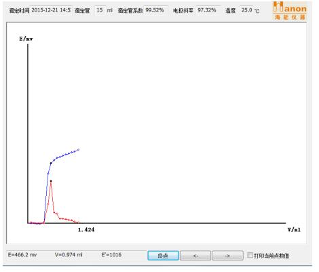The width and height of the screenshot is (319, 272).
Task: Click the <- previous point button
Action: coord(195,256)
